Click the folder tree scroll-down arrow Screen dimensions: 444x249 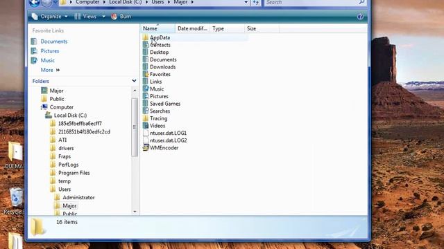(135, 212)
